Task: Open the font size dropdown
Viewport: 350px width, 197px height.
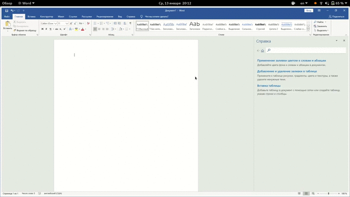Action: pyautogui.click(x=67, y=23)
